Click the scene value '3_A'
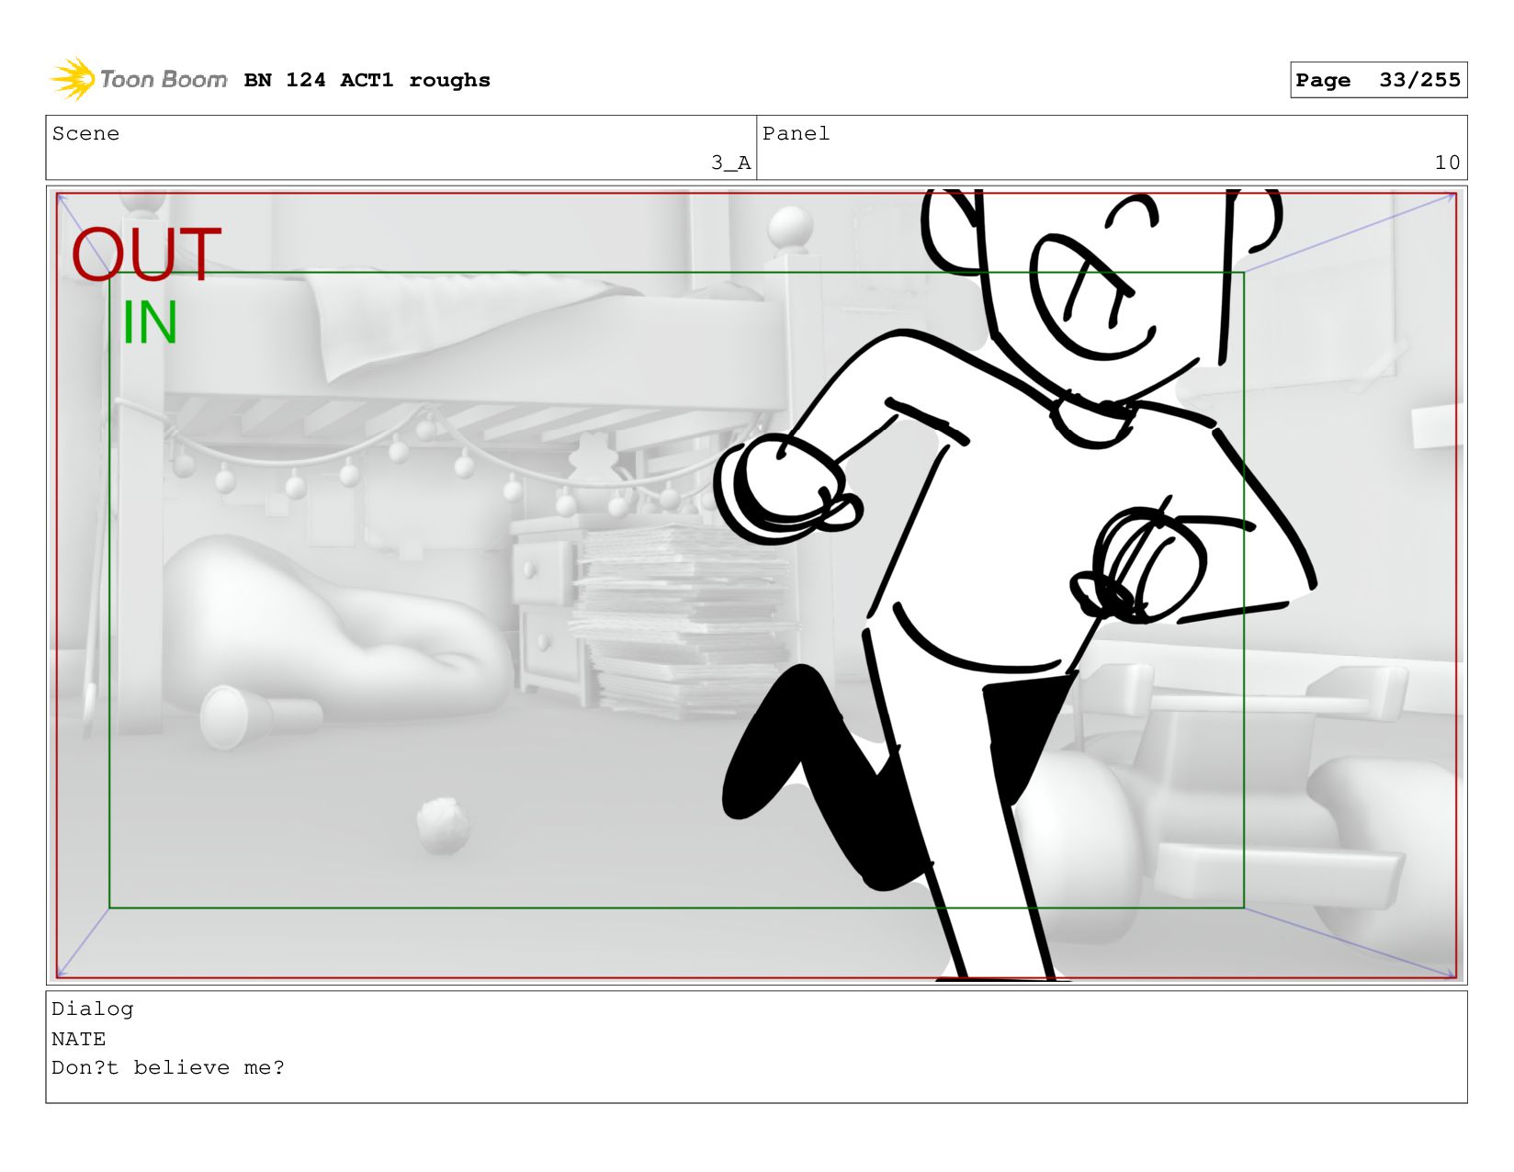The width and height of the screenshot is (1514, 1172). tap(730, 163)
